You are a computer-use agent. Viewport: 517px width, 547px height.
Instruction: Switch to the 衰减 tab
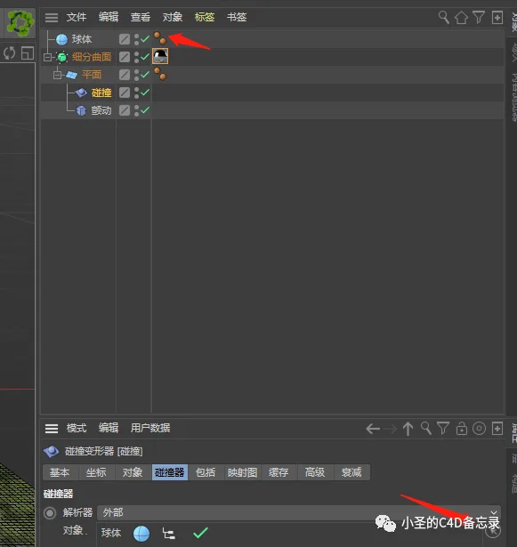point(351,472)
